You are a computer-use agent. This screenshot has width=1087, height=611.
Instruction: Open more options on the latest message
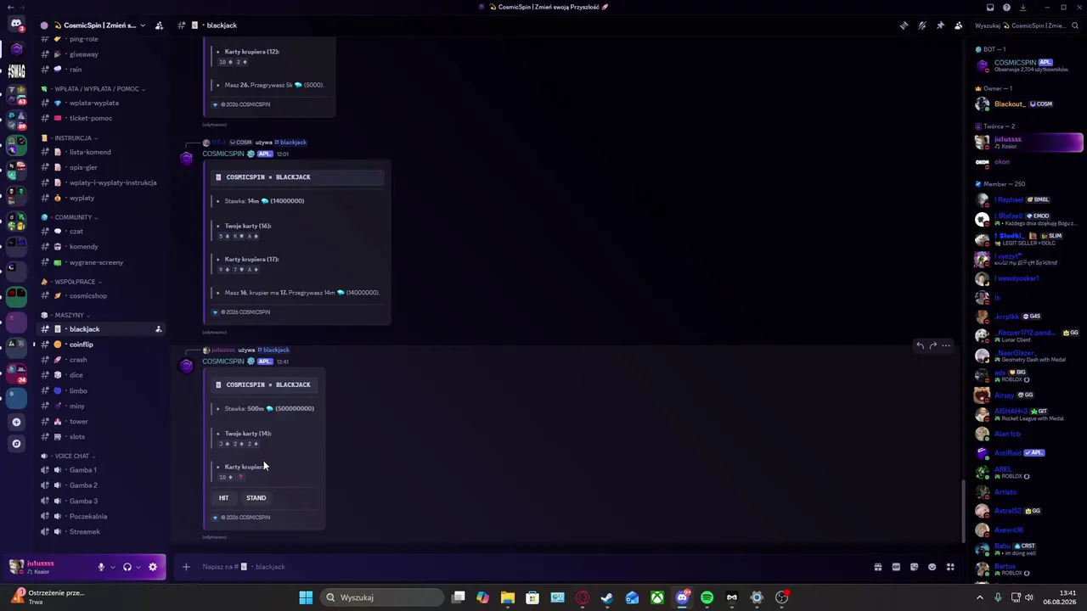946,345
